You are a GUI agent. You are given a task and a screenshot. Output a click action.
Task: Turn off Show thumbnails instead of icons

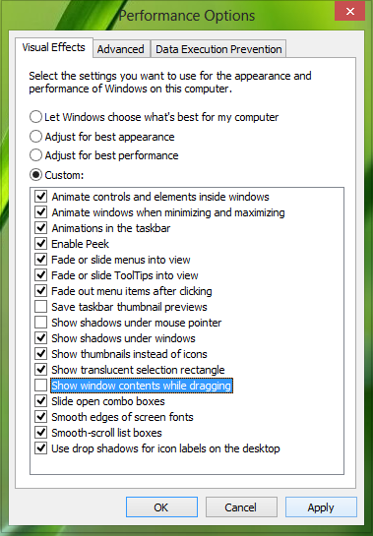pyautogui.click(x=40, y=354)
